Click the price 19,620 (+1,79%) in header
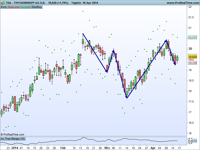Viewport: 200px width, 150px height. coord(58,3)
